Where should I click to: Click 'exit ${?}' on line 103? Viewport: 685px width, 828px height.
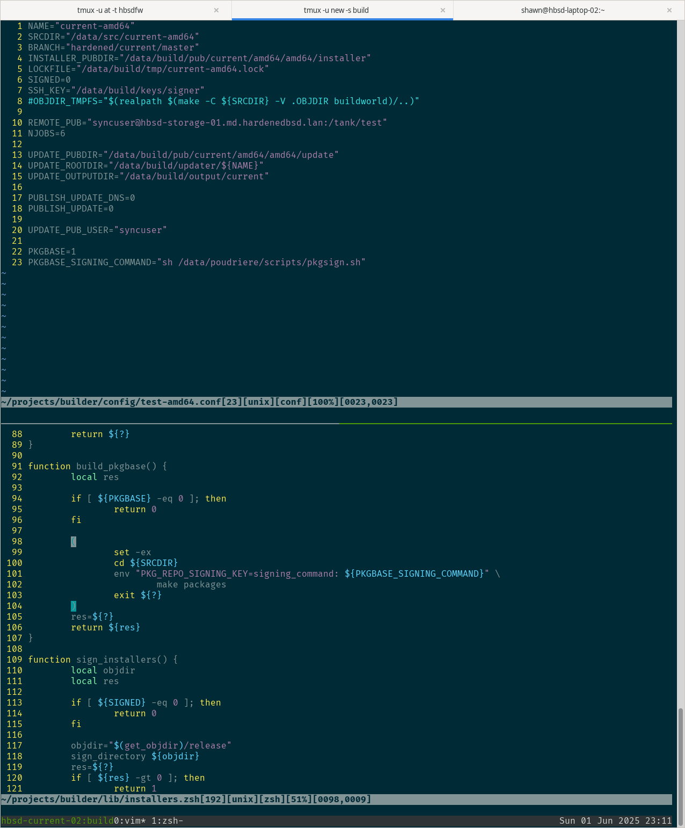pos(137,595)
